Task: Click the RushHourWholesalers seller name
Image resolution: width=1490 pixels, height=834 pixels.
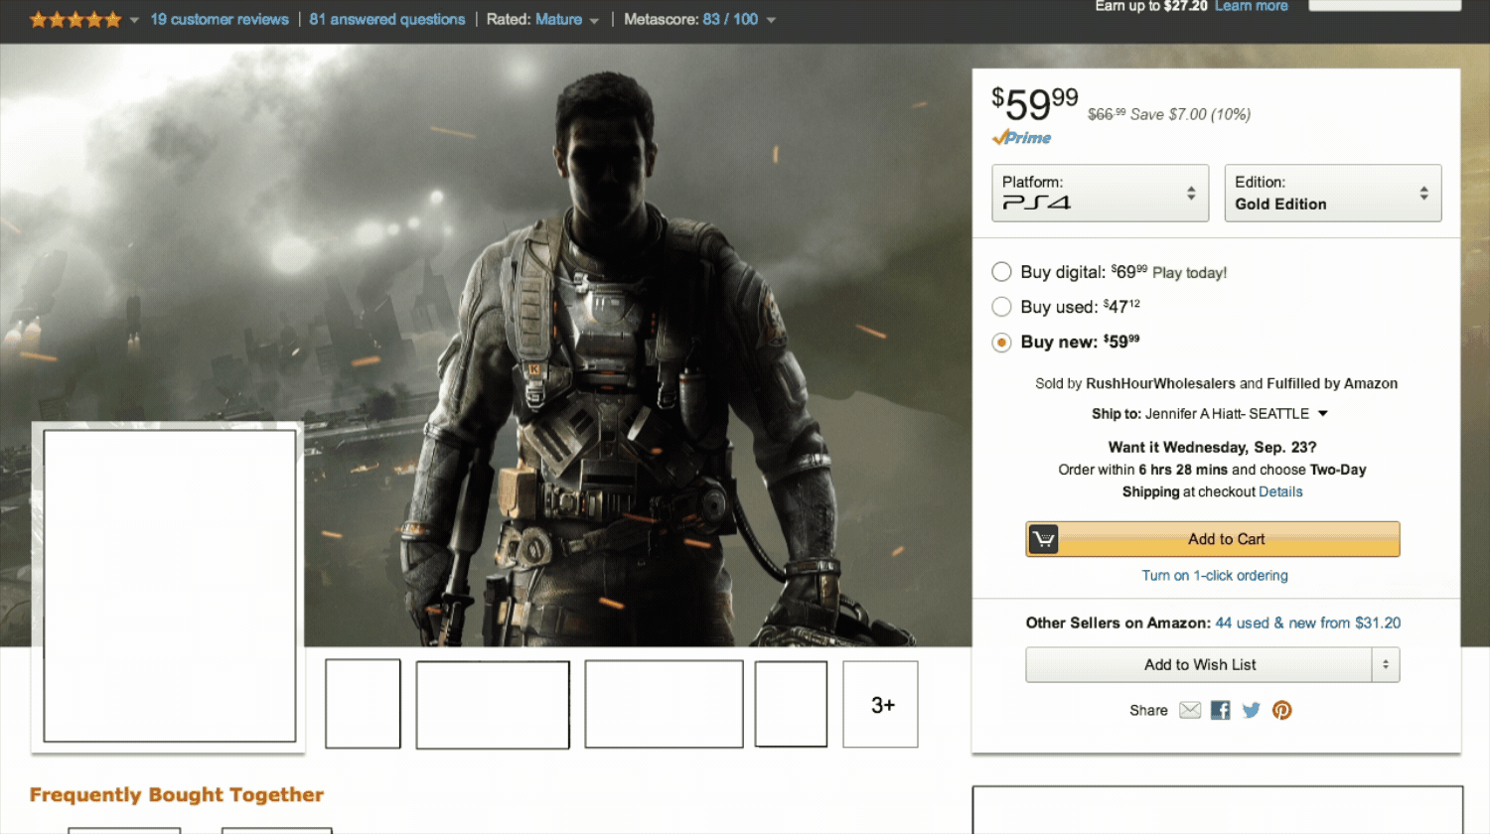Action: click(x=1160, y=383)
